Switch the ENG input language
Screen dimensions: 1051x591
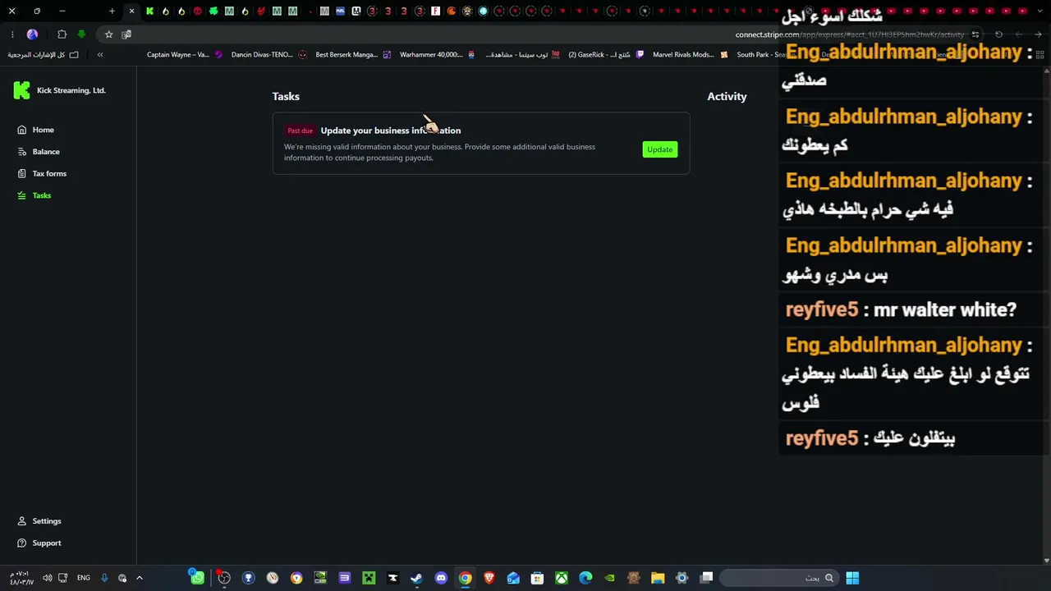[x=84, y=578]
